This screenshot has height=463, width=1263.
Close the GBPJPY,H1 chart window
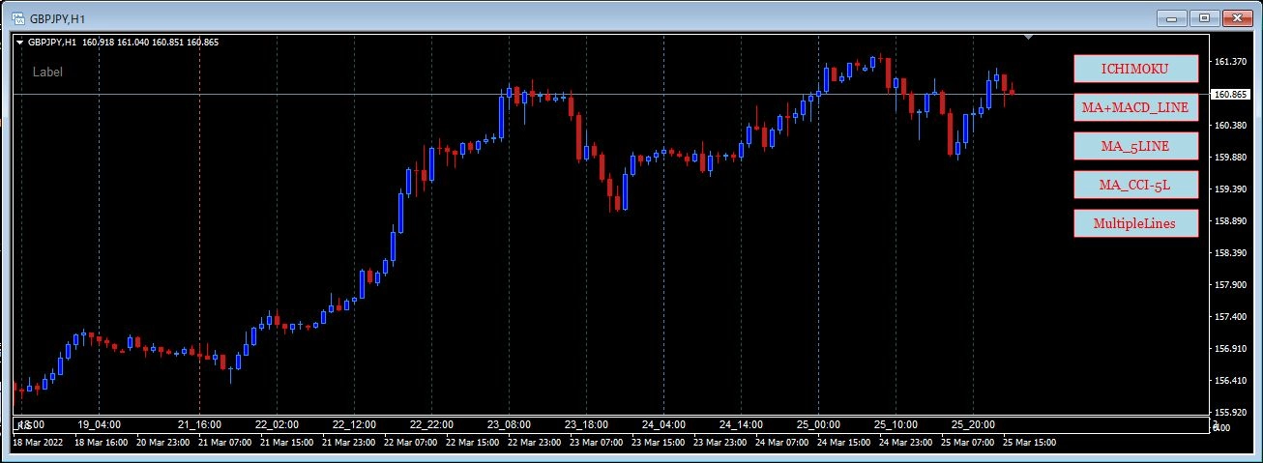pos(1237,17)
